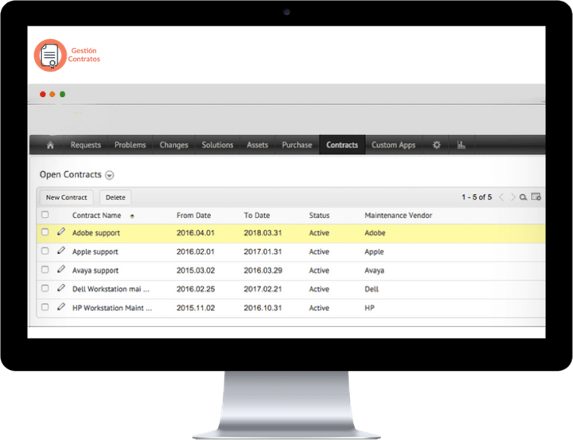Click the 2016.02.01 From Date cell
The image size is (573, 440).
click(x=196, y=251)
